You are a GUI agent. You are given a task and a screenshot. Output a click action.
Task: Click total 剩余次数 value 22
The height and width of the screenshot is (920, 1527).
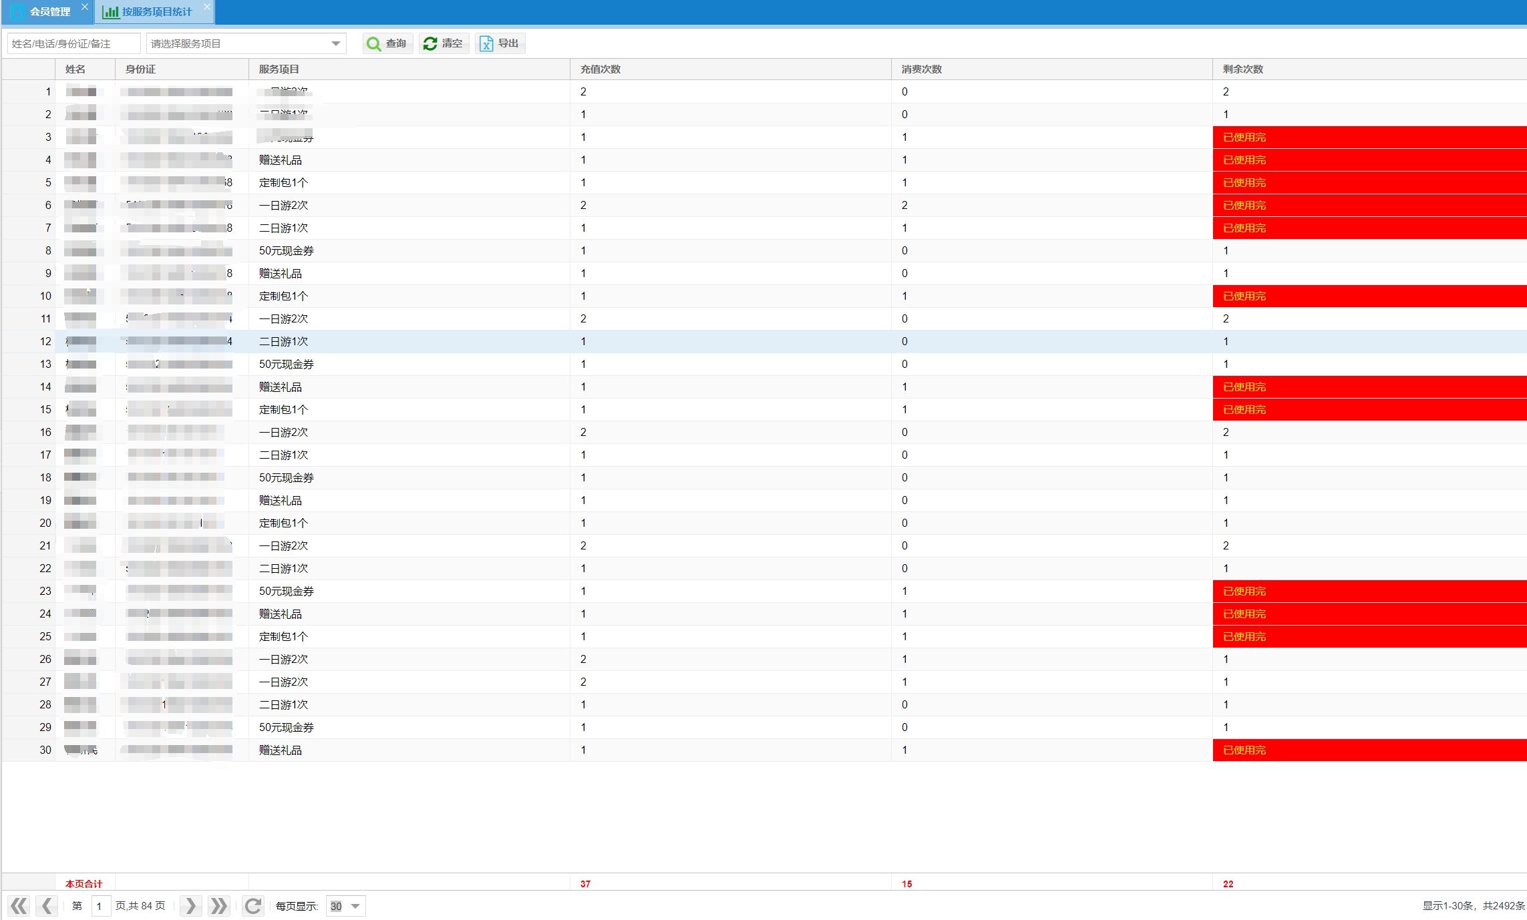pyautogui.click(x=1228, y=884)
